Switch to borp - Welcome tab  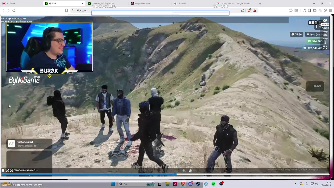click(x=150, y=3)
